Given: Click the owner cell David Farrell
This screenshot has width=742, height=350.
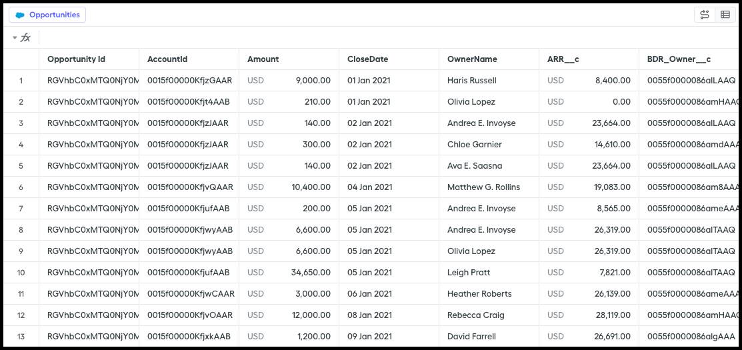Looking at the screenshot, I should coord(489,337).
